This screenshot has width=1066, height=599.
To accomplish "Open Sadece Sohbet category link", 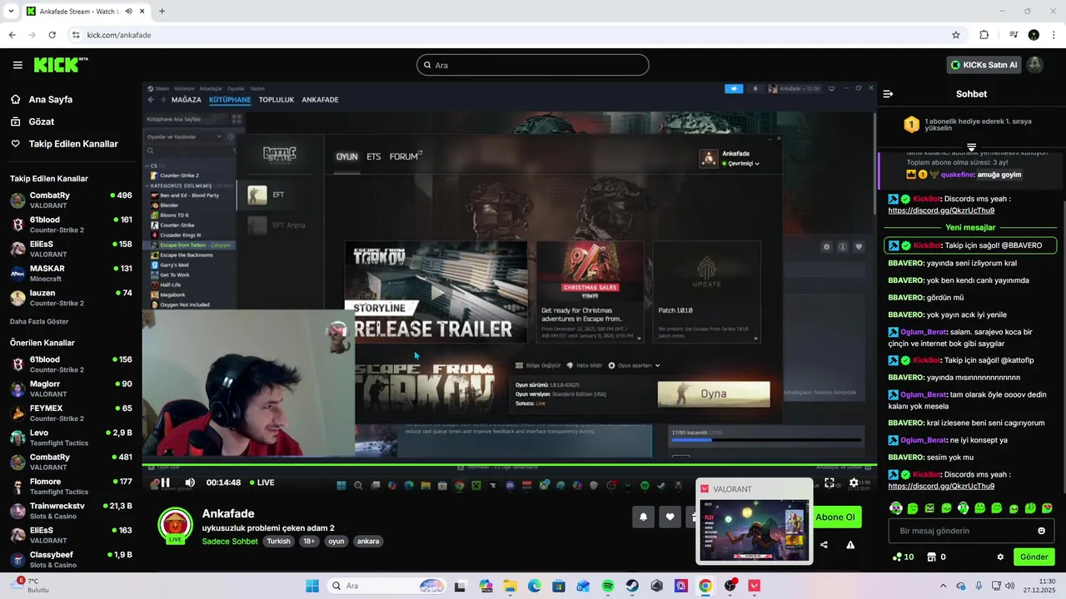I will click(230, 541).
